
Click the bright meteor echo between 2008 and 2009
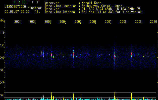coord(131,55)
